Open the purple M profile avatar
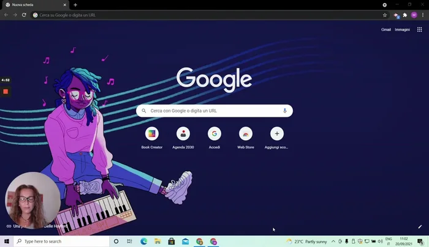Screen dimensions: 429x247 (x=414, y=15)
